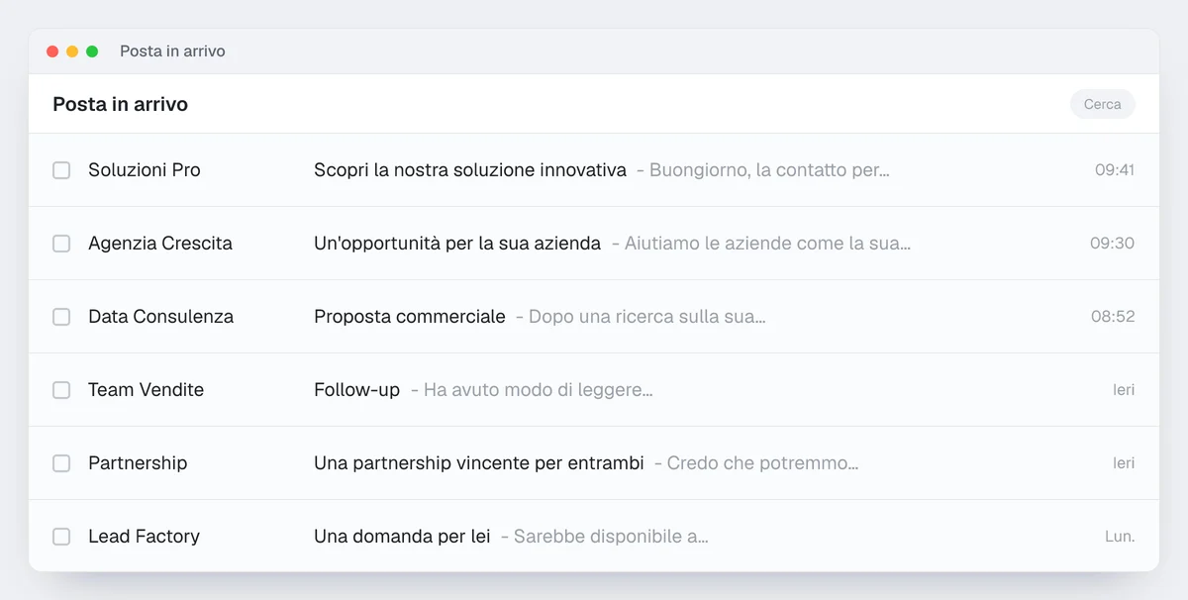Click the Team Vendite sender name
The width and height of the screenshot is (1188, 600).
tap(147, 390)
